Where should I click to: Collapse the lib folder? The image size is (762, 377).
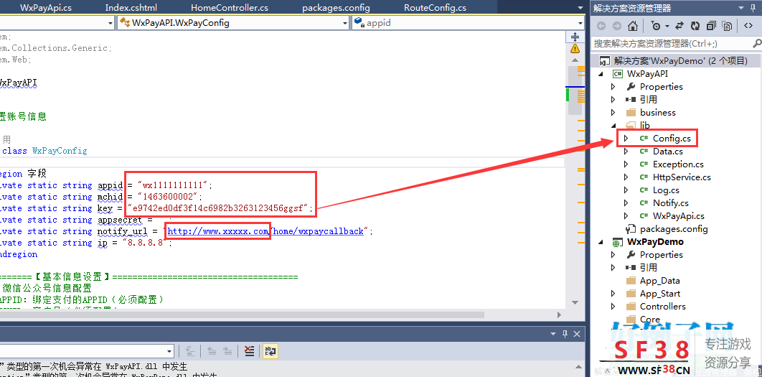click(x=613, y=126)
